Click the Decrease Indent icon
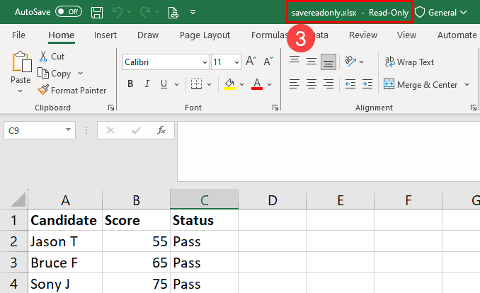 350,84
